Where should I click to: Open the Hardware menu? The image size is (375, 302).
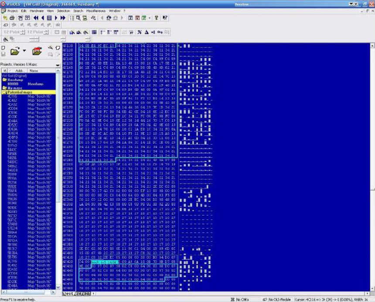37,11
